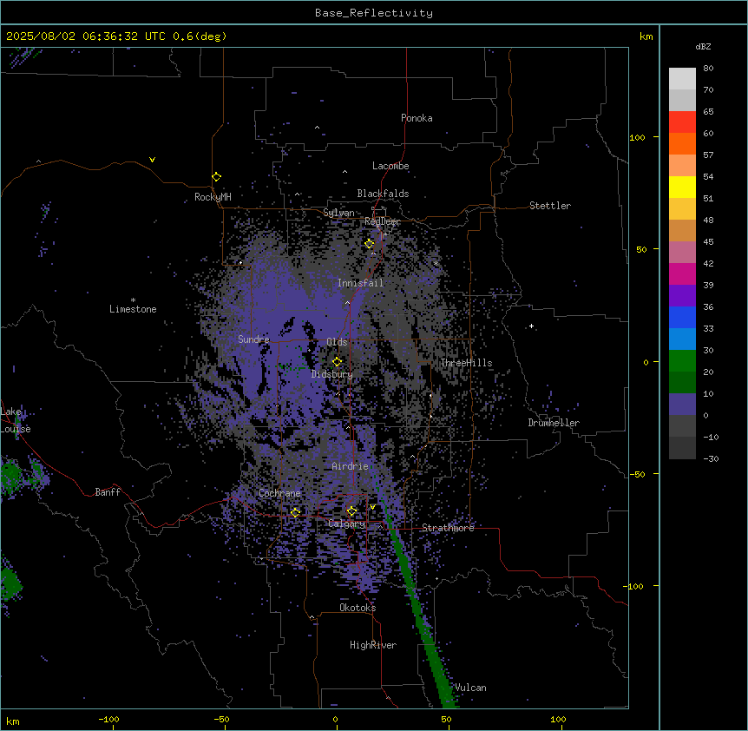The width and height of the screenshot is (748, 731).
Task: Click the RedDeer city label
Action: point(382,221)
